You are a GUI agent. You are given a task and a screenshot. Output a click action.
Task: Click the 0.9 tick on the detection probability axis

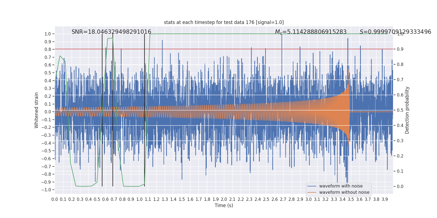(400, 49)
